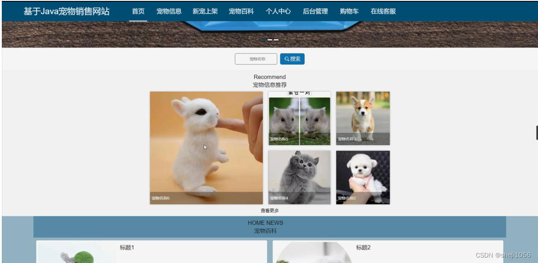
Task: Click the magnifier icon in the search button
Action: (286, 58)
